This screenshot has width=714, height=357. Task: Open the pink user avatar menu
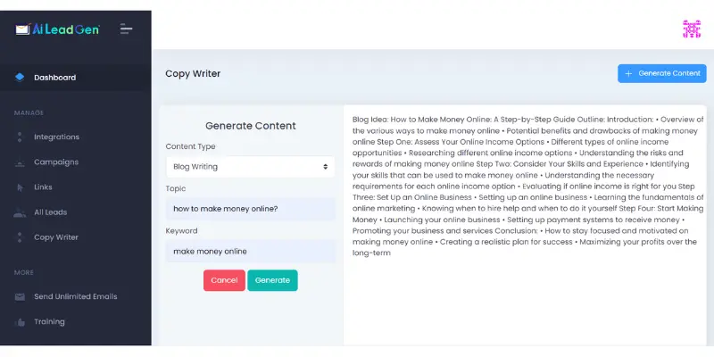tap(691, 29)
